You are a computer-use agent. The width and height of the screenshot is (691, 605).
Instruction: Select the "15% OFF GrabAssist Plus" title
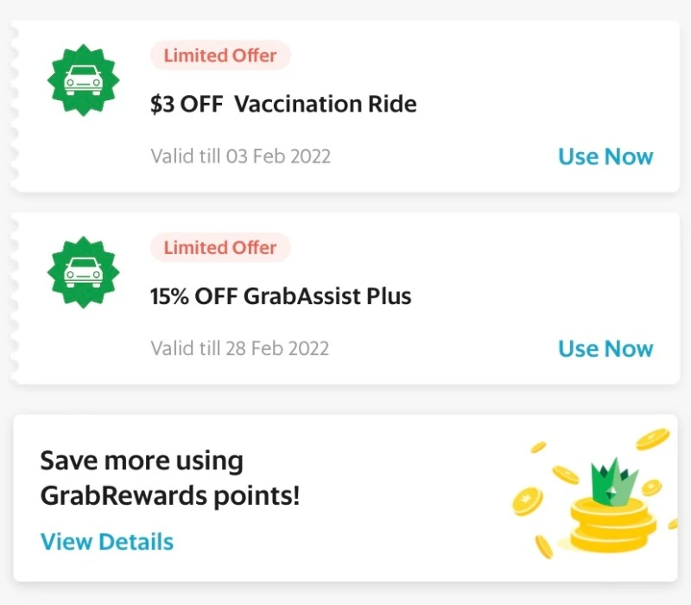click(x=281, y=297)
